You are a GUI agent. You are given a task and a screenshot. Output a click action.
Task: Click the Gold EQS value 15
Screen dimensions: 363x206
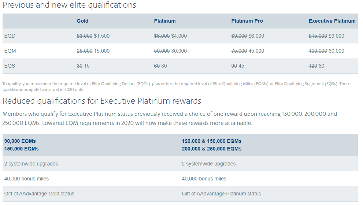tap(87, 66)
